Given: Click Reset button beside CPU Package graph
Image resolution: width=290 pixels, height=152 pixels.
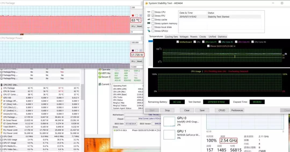Looking at the screenshot, I should 140,26.
